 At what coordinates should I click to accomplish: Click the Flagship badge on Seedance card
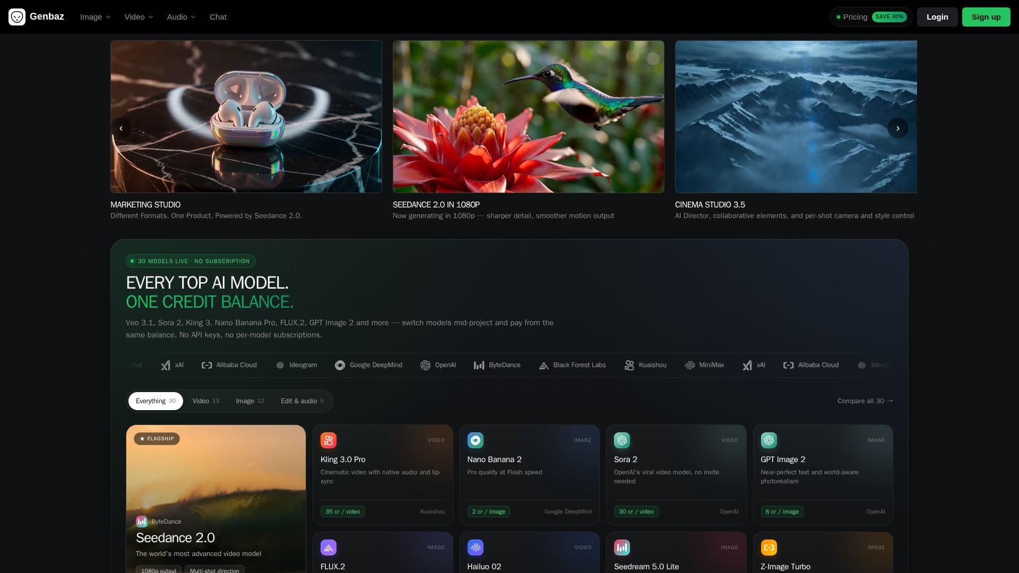(157, 439)
